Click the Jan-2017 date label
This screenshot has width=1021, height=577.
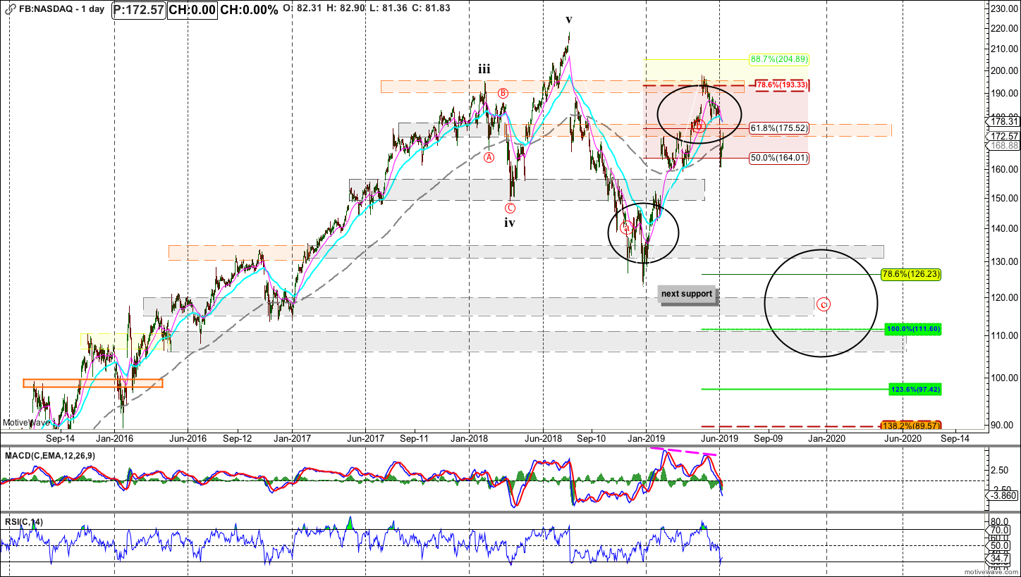click(292, 438)
